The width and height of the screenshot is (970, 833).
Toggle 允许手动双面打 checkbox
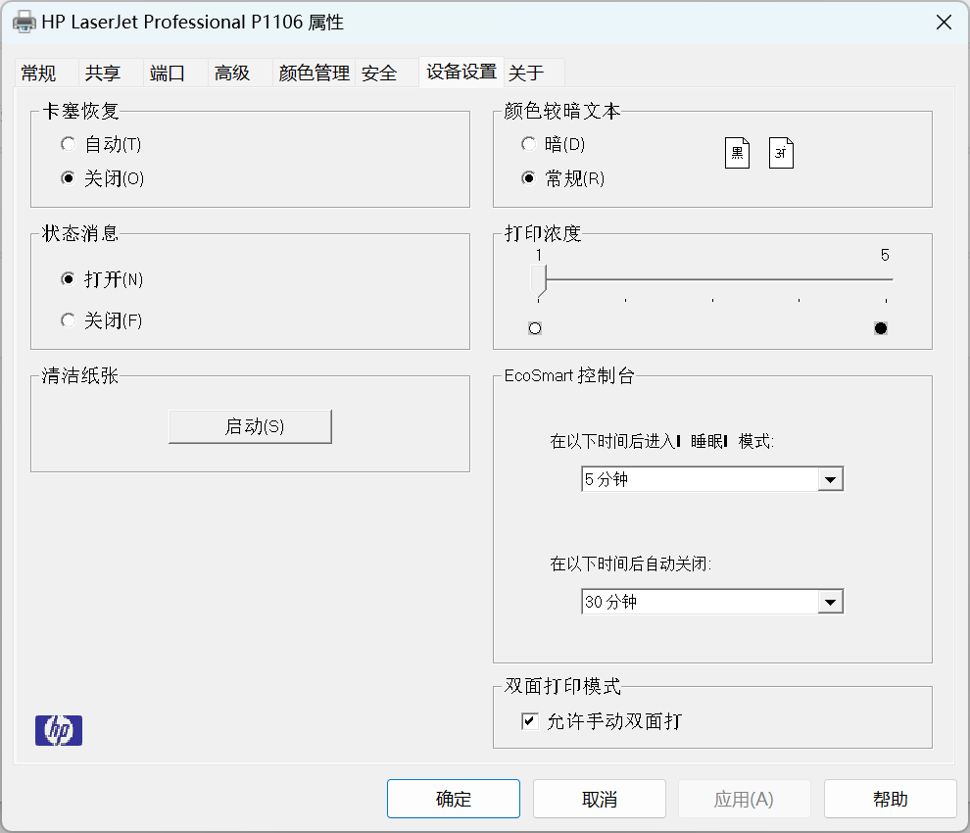[x=530, y=722]
